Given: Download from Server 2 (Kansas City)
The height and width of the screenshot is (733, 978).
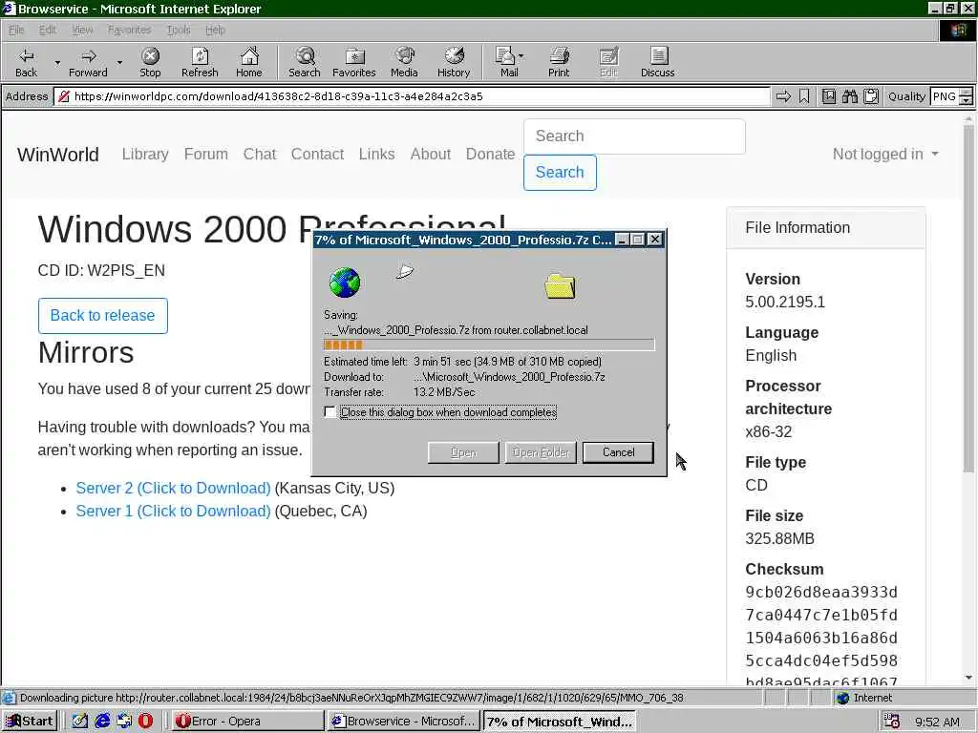Looking at the screenshot, I should tap(174, 488).
